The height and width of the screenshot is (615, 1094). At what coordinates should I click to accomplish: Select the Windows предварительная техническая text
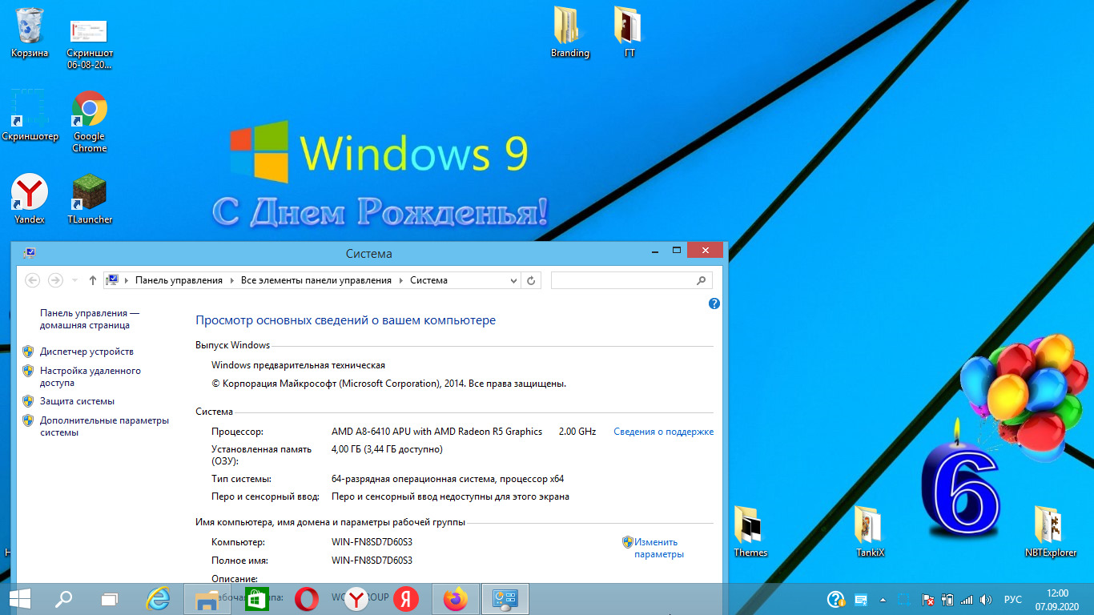[x=298, y=365]
